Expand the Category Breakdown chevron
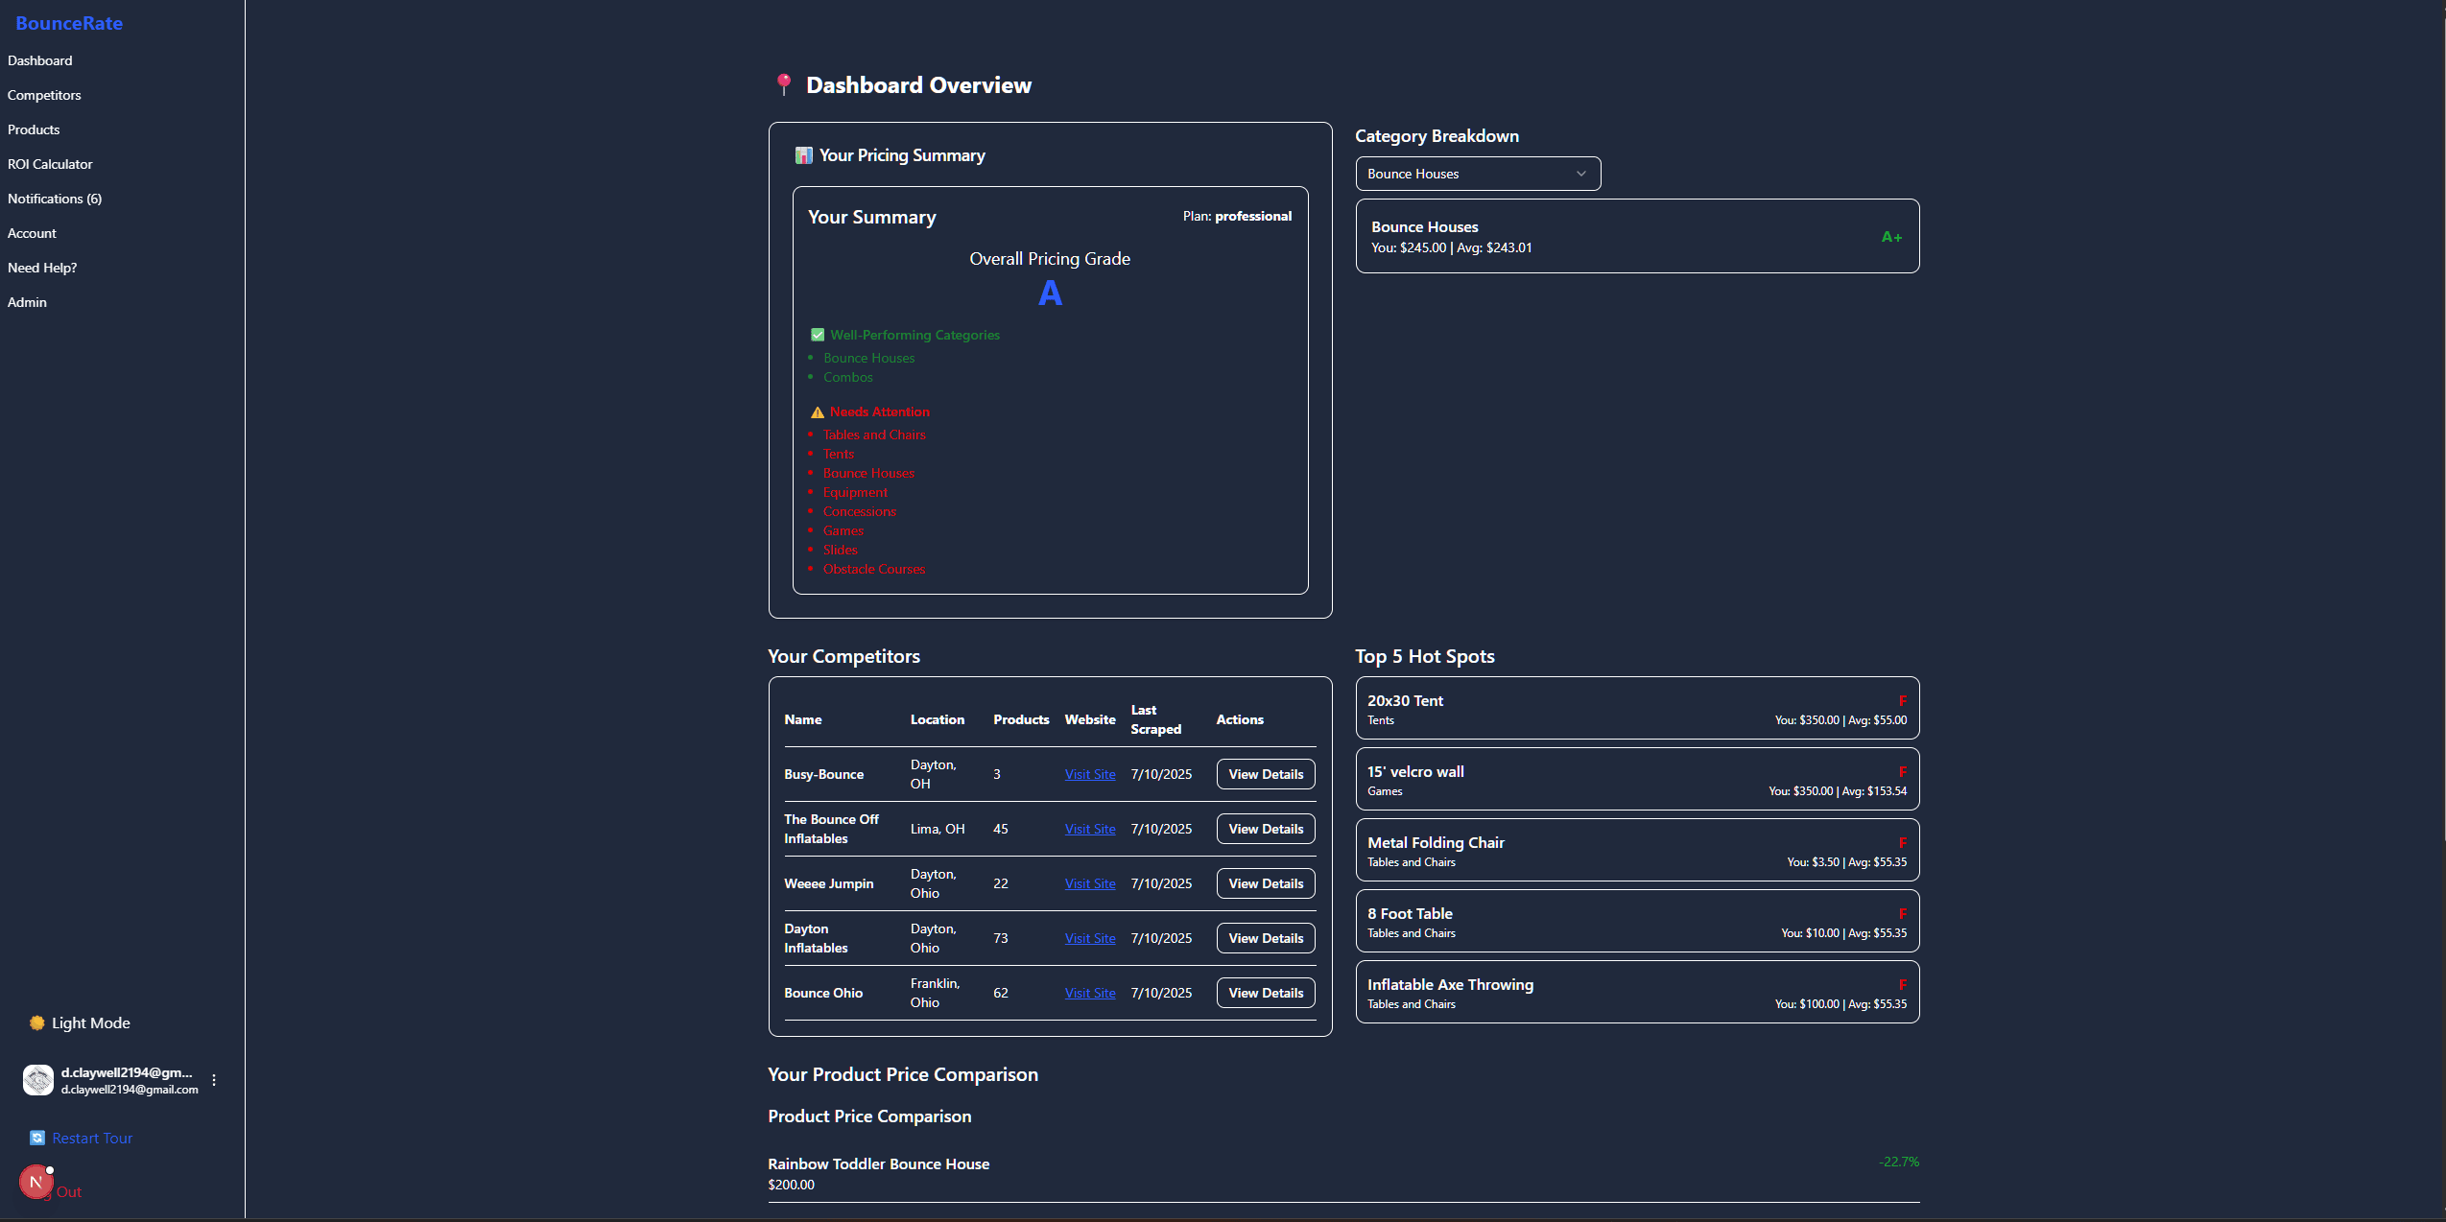 tap(1579, 174)
